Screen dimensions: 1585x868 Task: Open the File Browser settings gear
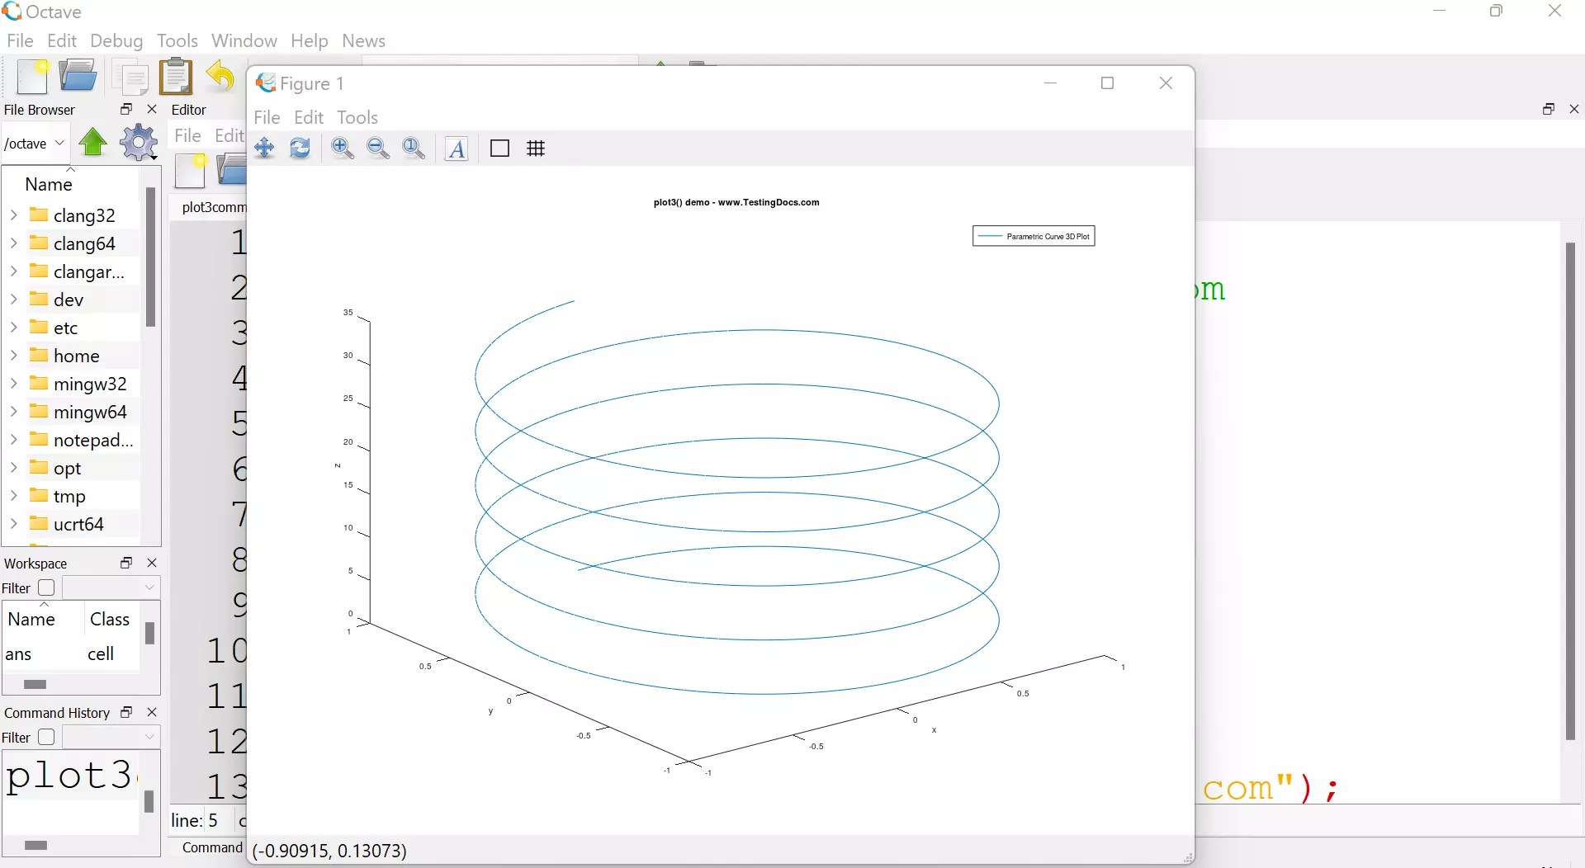tap(138, 142)
